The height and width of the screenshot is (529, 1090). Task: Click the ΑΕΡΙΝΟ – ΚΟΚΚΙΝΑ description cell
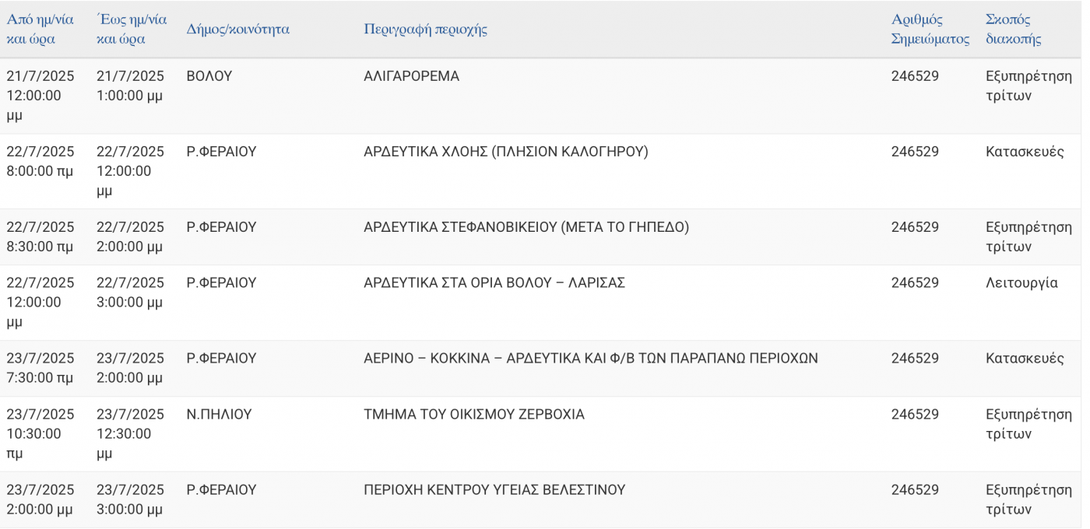[x=591, y=359]
